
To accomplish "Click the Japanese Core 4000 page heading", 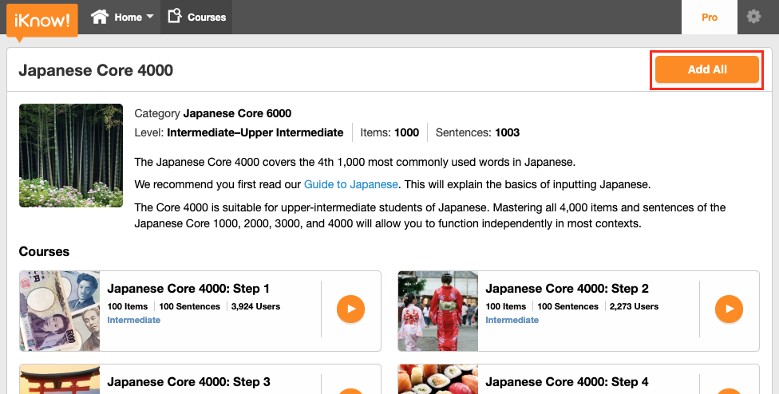I will pyautogui.click(x=96, y=70).
